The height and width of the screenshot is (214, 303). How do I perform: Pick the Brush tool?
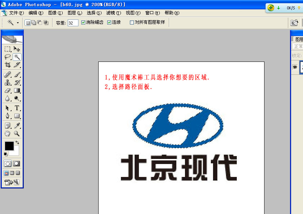tap(17, 74)
